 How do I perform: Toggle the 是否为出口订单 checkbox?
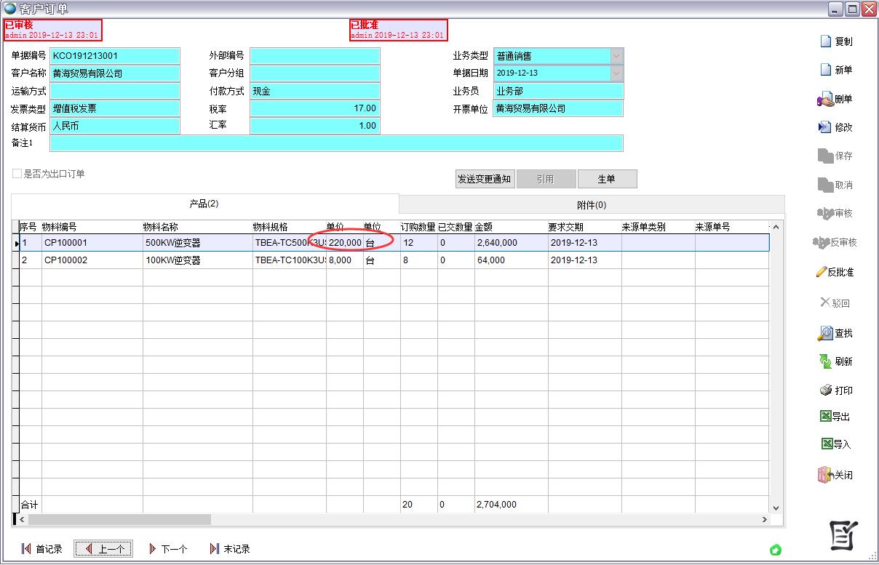(x=17, y=174)
